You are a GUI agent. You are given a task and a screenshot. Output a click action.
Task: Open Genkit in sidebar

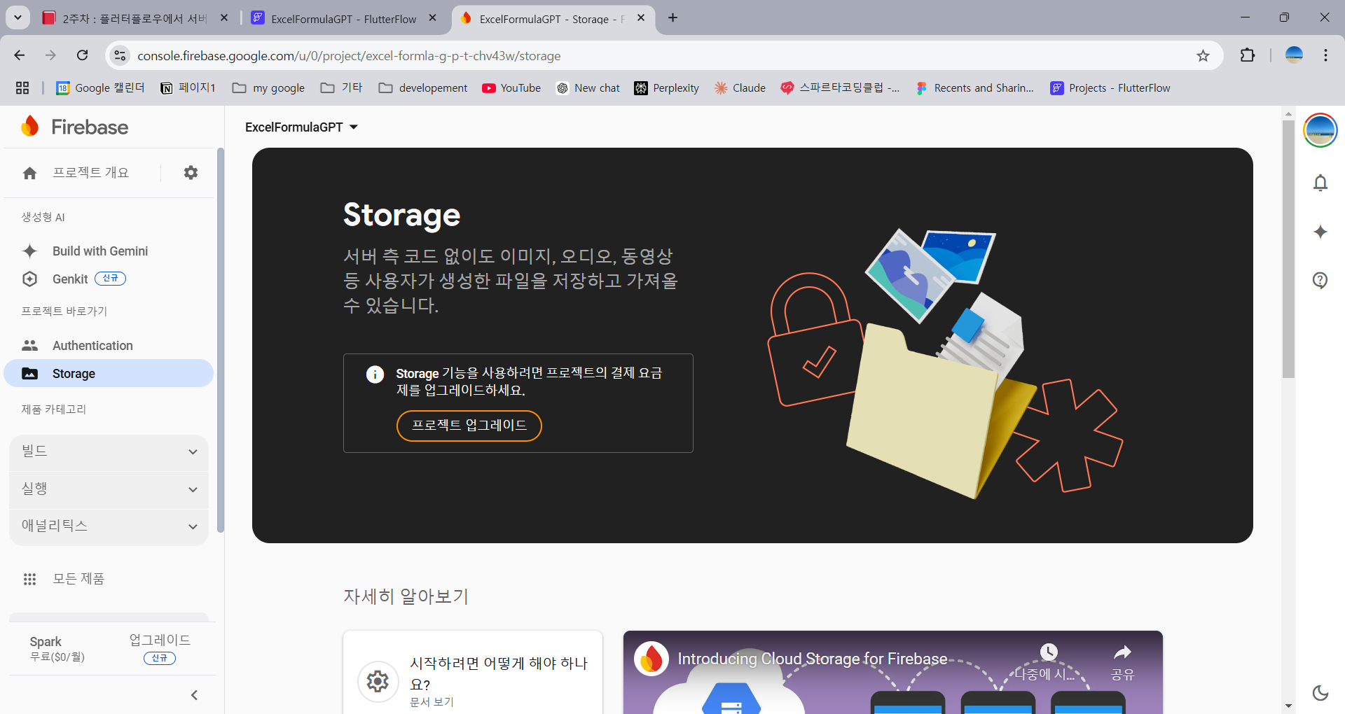(x=70, y=279)
